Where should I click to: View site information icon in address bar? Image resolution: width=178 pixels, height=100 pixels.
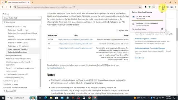pos(15,7)
